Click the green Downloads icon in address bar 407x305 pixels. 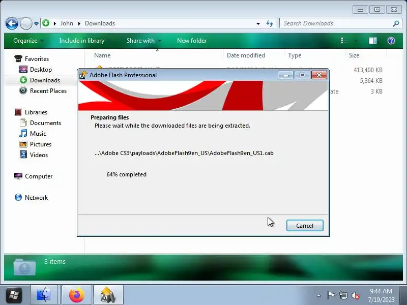[x=46, y=23]
